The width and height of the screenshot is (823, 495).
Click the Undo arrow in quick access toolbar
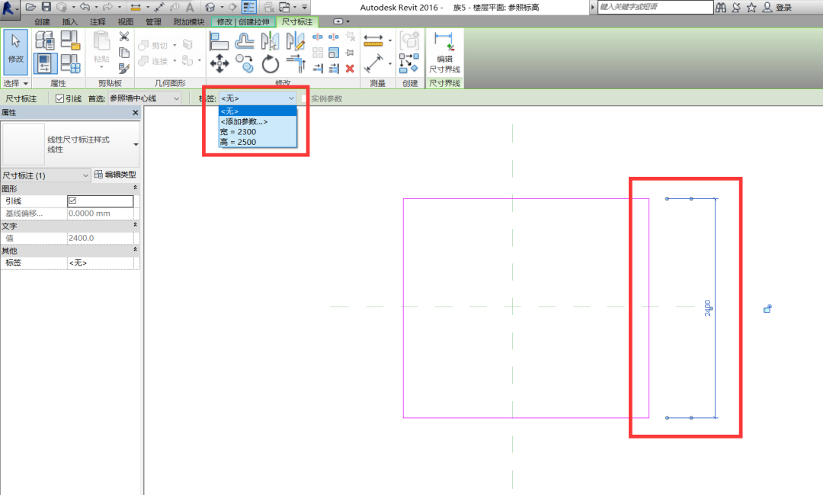click(x=85, y=7)
